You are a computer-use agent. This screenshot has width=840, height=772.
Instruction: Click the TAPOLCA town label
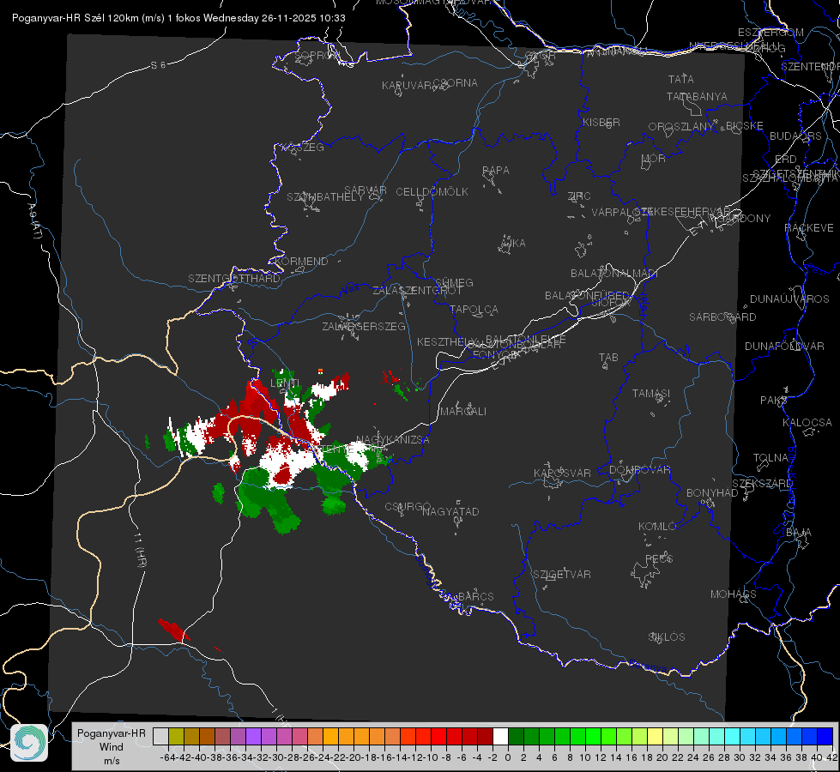pos(474,309)
